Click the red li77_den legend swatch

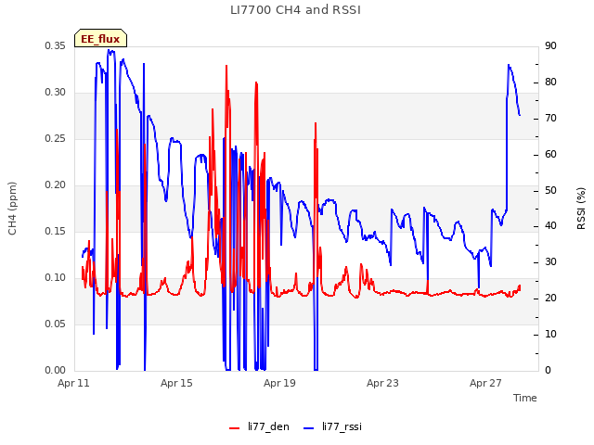(x=235, y=428)
